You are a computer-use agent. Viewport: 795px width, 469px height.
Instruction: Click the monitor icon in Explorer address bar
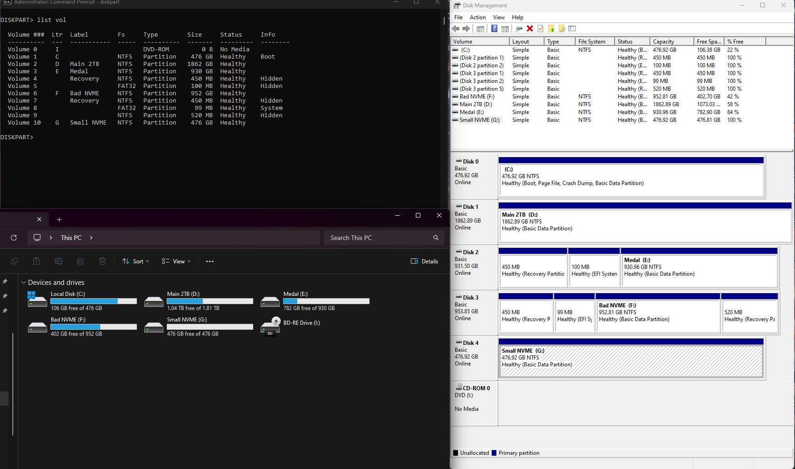pos(37,238)
